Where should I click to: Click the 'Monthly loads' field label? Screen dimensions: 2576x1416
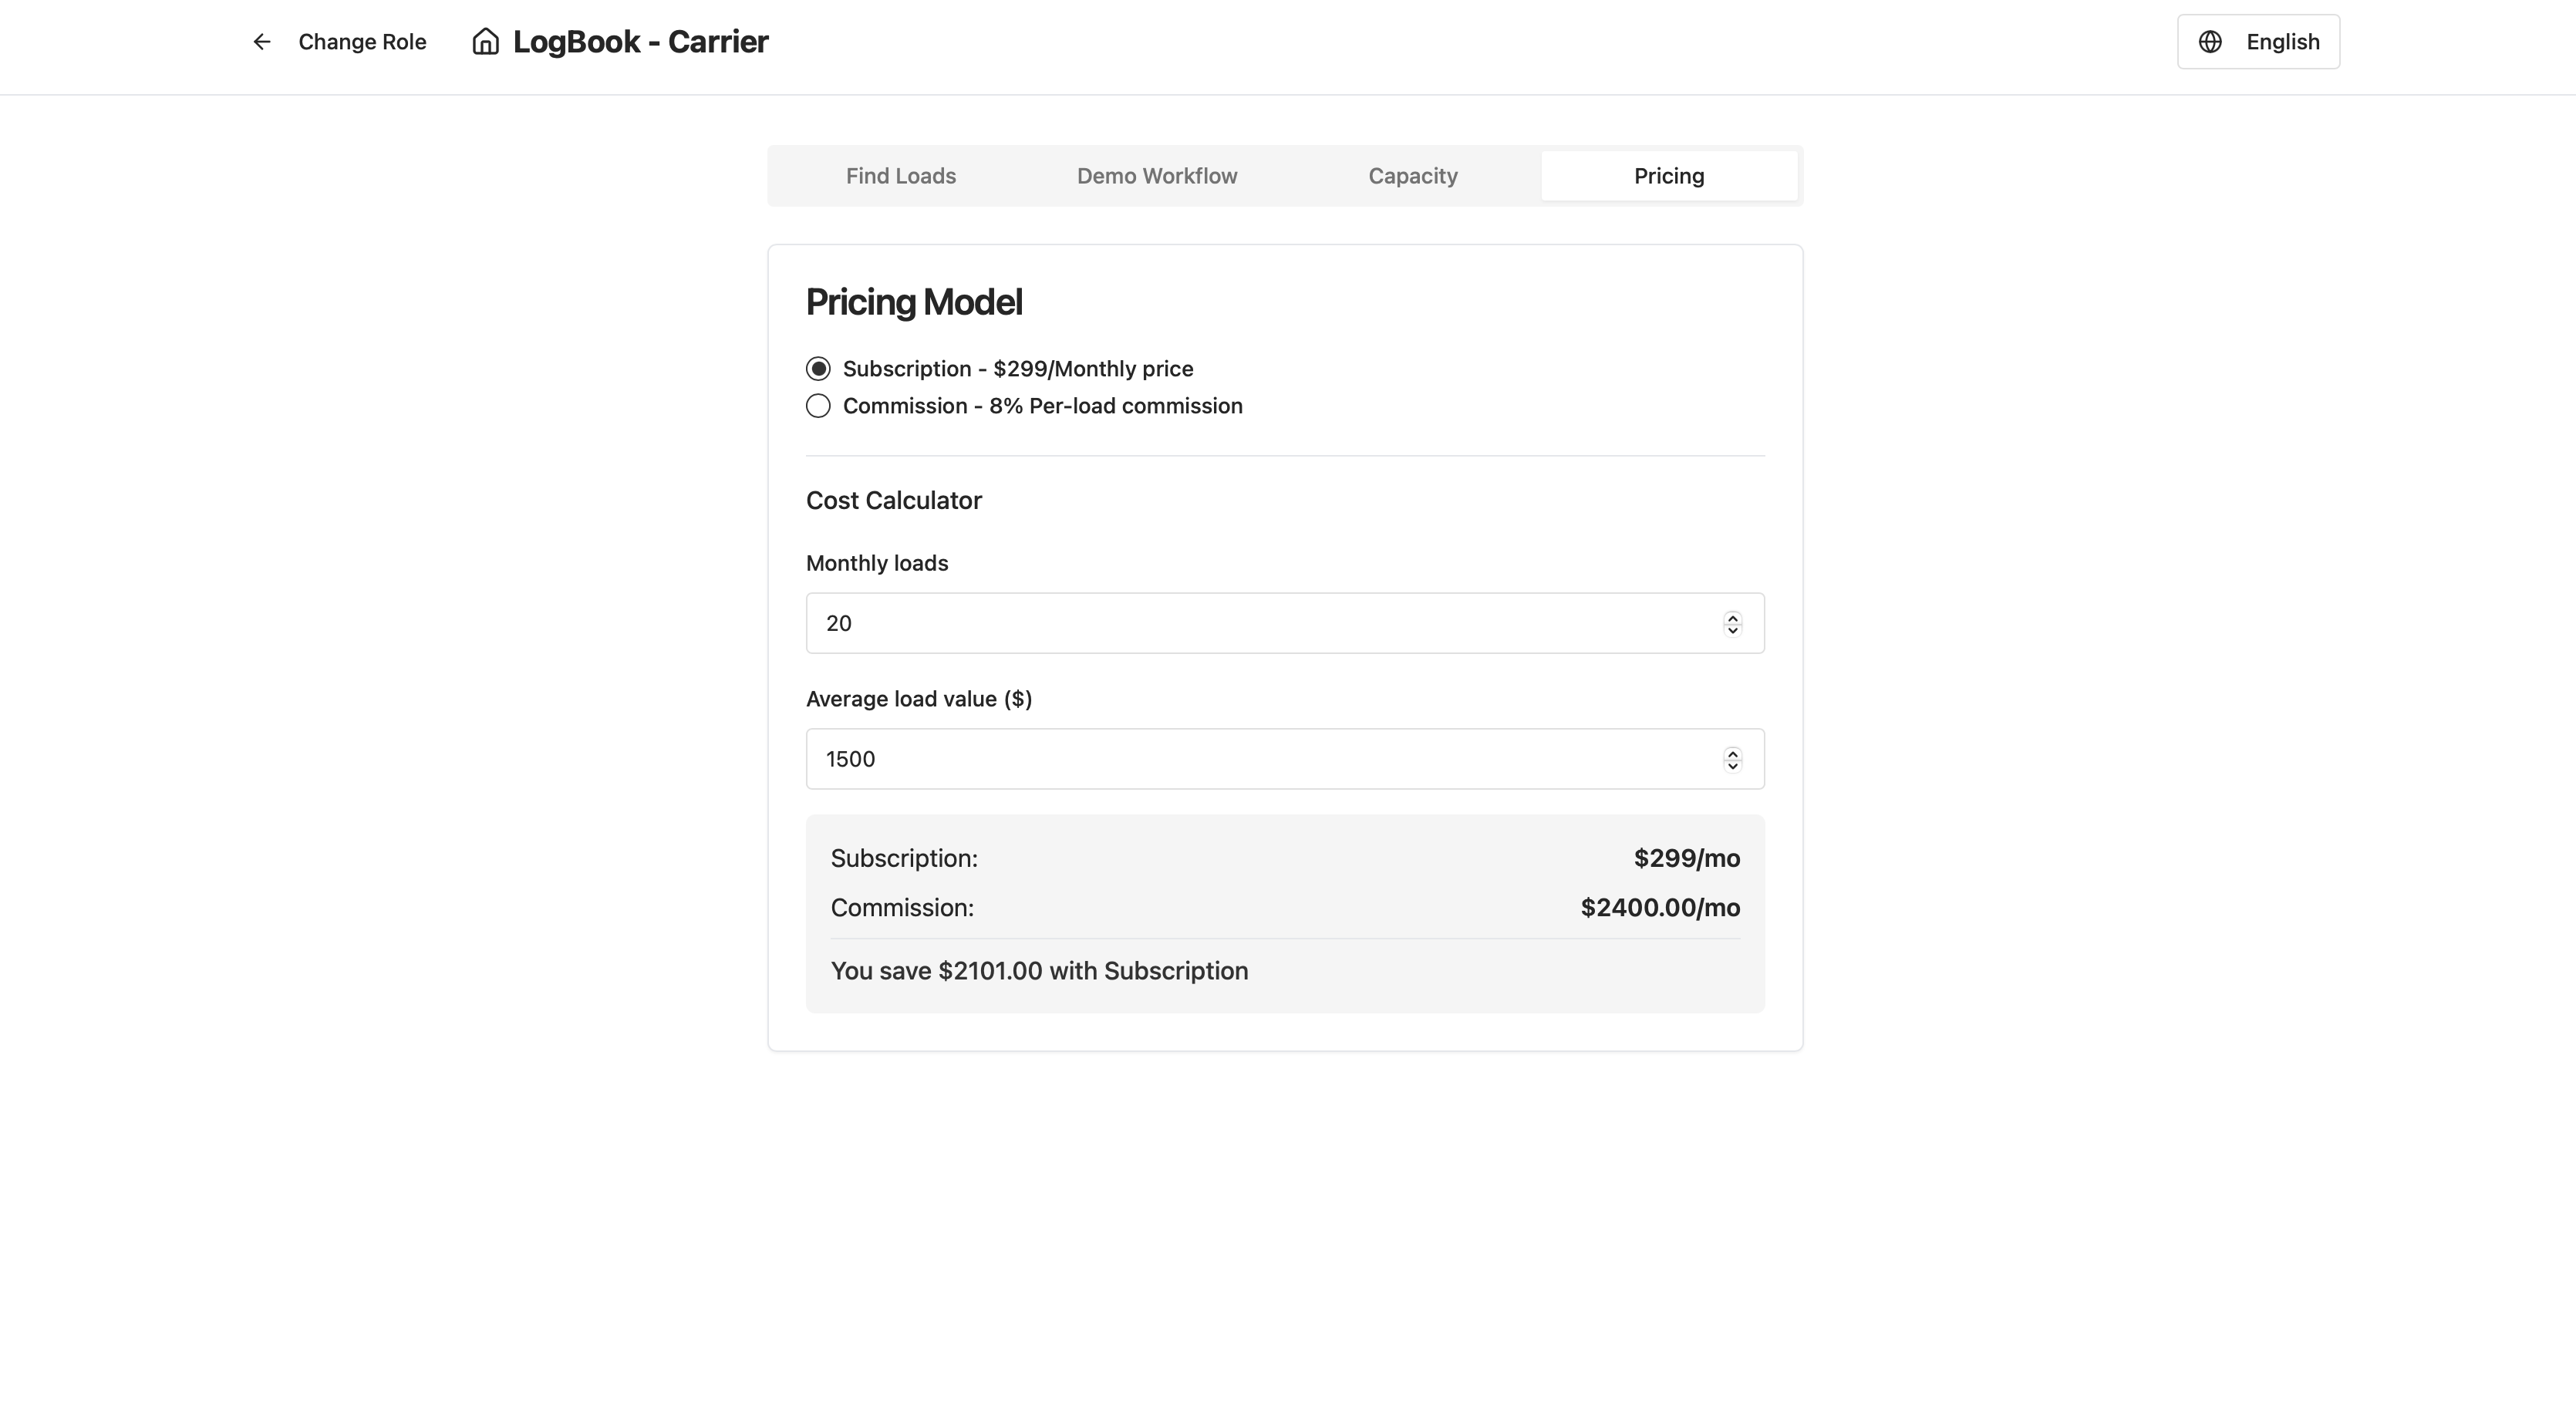click(x=877, y=564)
